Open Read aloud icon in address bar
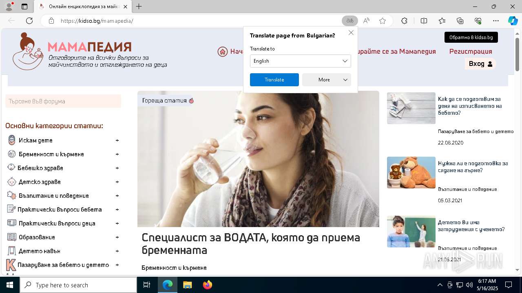The image size is (522, 293). point(366,21)
